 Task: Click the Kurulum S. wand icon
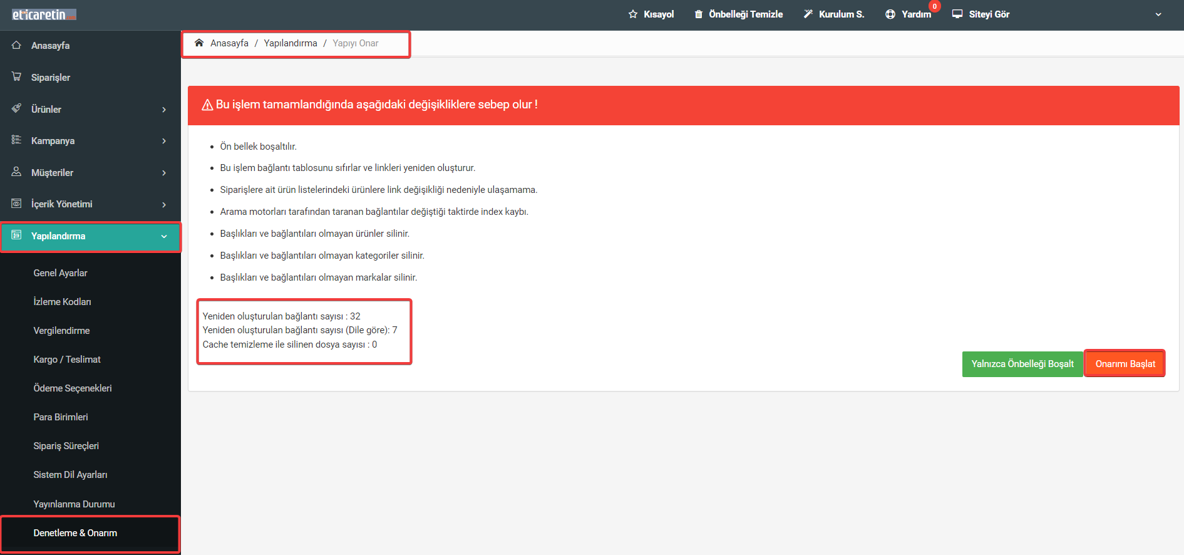point(808,14)
